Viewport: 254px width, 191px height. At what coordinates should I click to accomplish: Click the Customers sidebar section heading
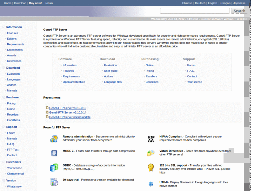tap(13, 162)
